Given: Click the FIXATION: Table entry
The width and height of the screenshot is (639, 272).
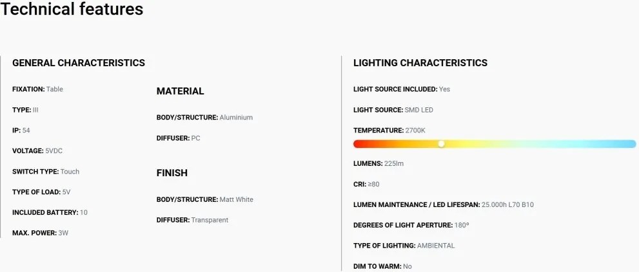Looking at the screenshot, I should coord(37,89).
